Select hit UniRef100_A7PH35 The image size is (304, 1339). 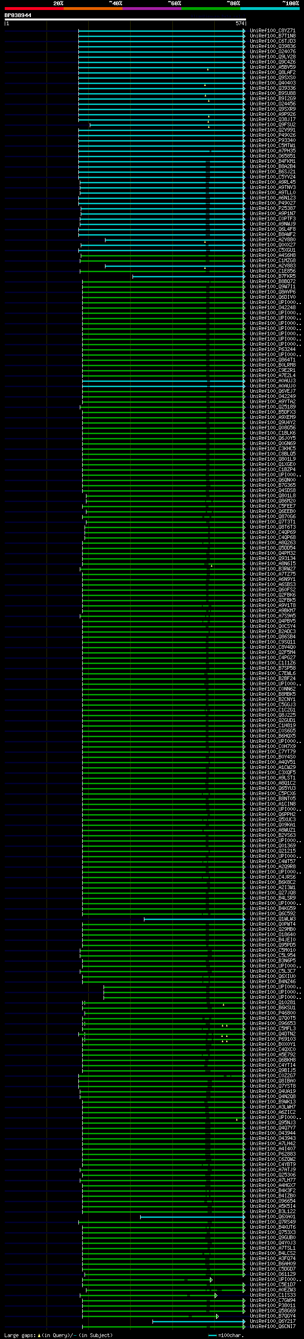[272, 151]
